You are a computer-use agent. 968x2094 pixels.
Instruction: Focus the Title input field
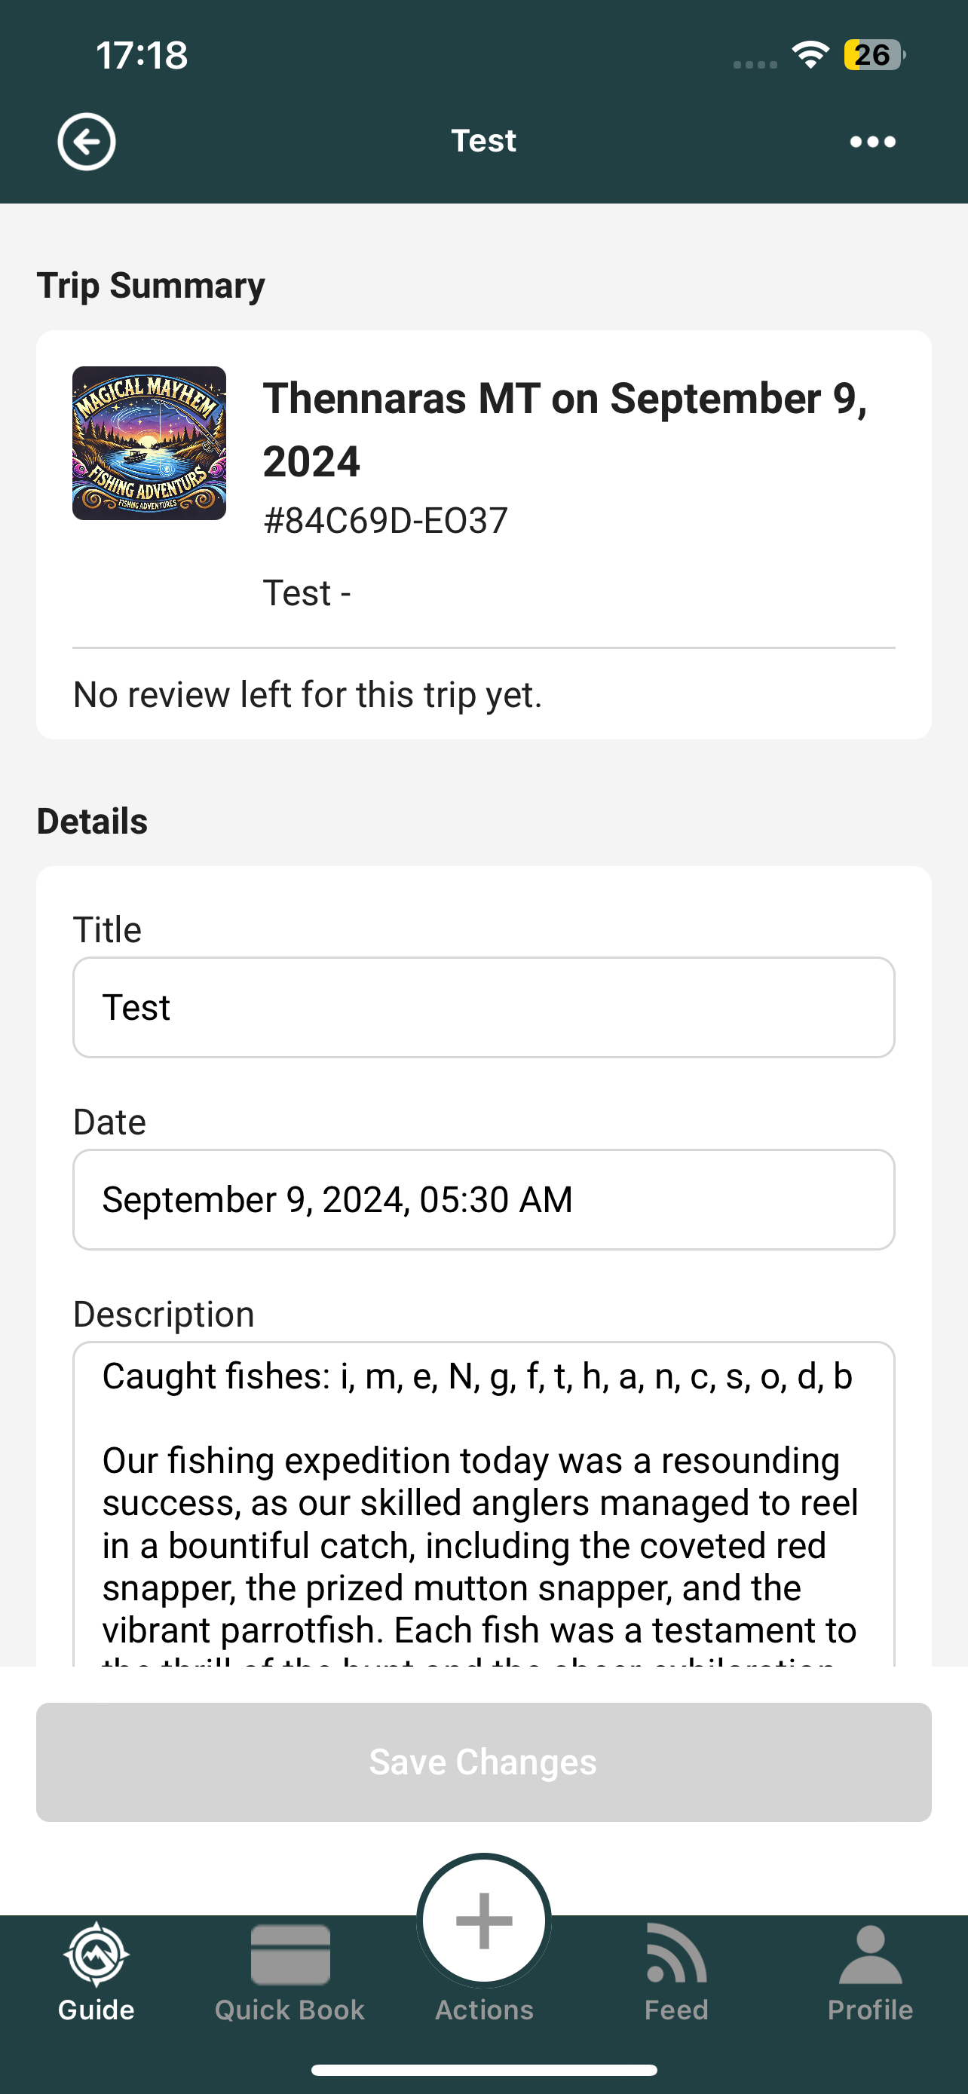pyautogui.click(x=483, y=1007)
